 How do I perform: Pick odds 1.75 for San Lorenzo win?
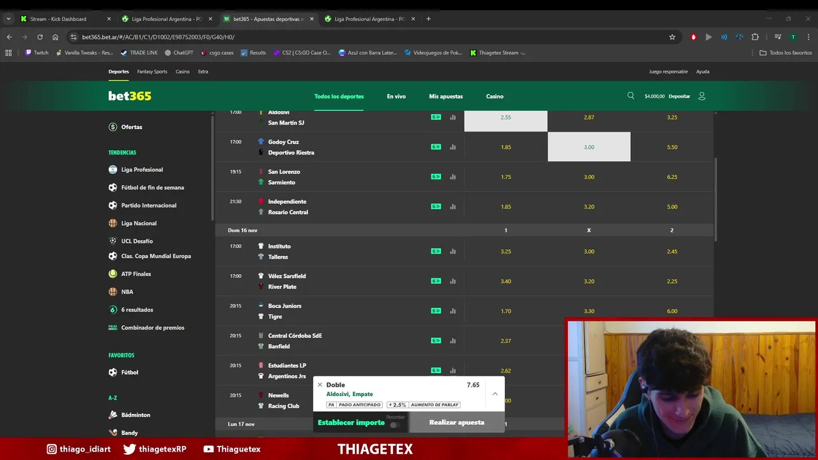[505, 177]
